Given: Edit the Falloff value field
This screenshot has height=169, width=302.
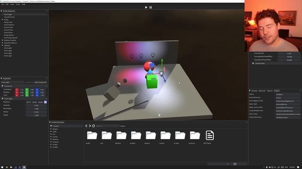Looking at the screenshot, I should 36,115.
